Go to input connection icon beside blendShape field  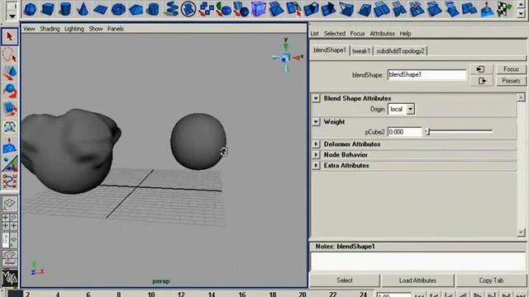tap(481, 69)
